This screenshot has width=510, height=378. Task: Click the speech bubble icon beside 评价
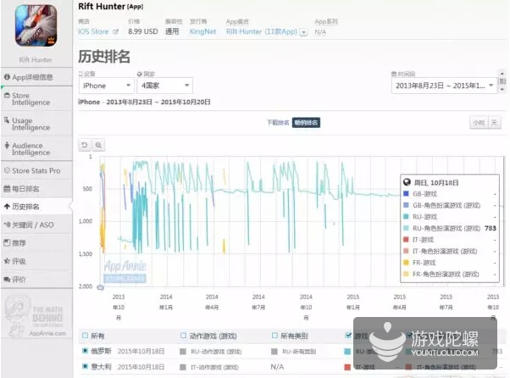(7, 279)
